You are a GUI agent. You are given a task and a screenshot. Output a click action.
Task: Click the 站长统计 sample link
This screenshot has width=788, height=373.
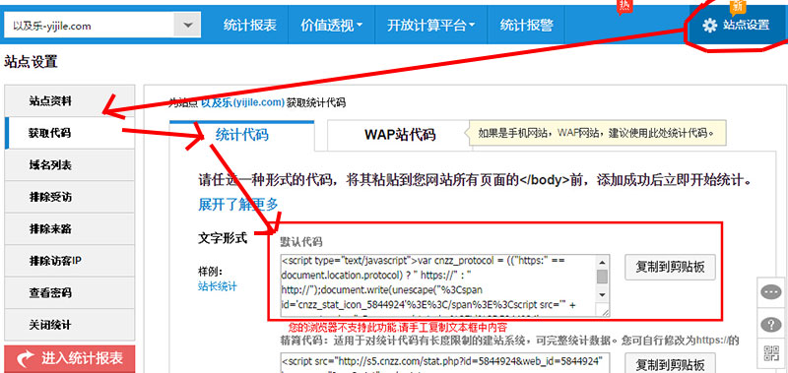click(x=217, y=286)
